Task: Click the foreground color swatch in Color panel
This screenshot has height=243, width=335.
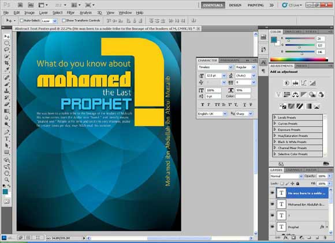Action: (274, 40)
